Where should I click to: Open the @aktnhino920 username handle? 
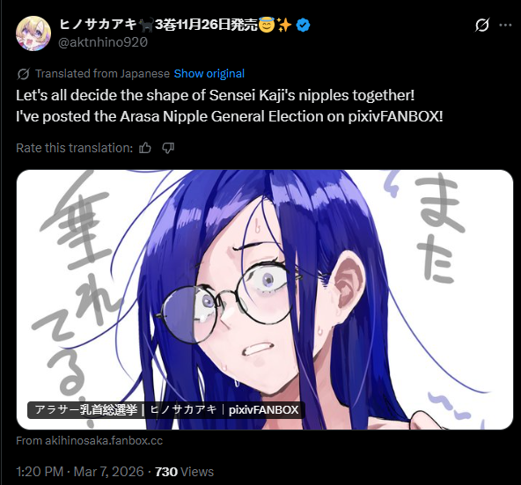tap(103, 42)
